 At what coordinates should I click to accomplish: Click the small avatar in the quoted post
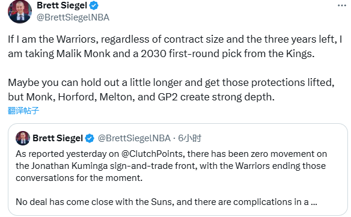[23, 138]
